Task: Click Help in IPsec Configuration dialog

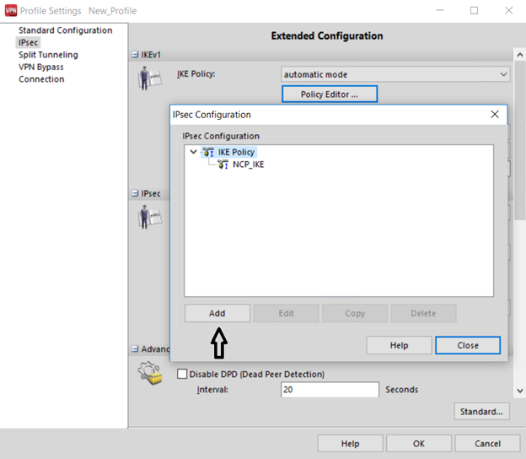Action: [x=399, y=345]
